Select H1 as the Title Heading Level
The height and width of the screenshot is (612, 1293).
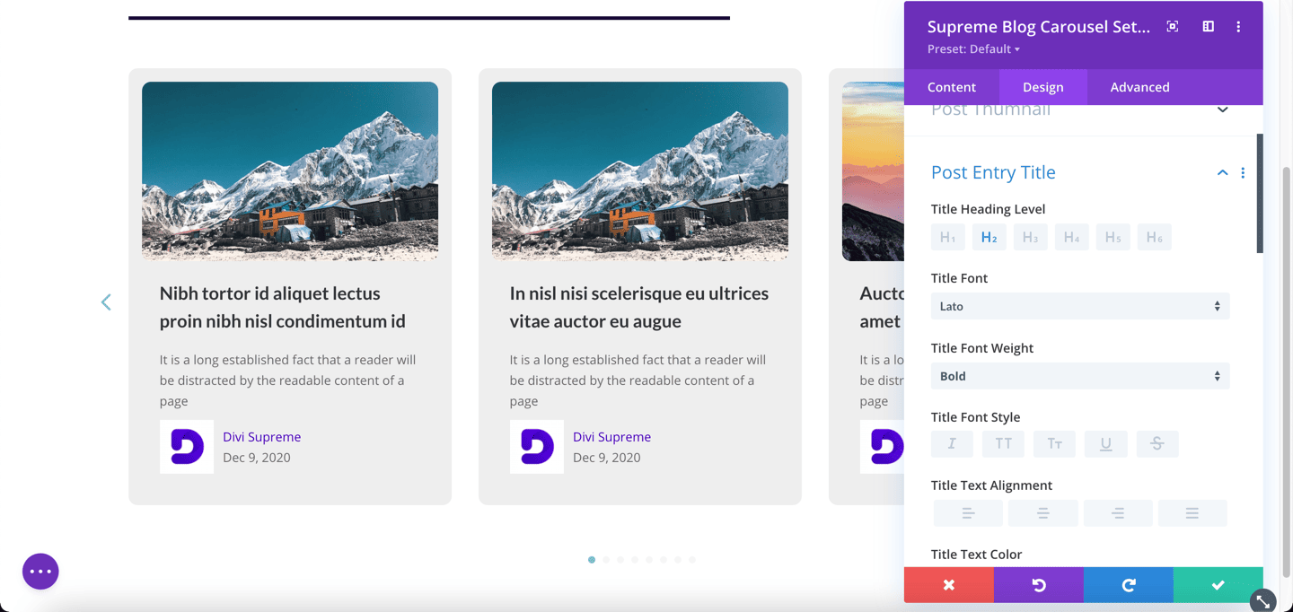pos(948,236)
